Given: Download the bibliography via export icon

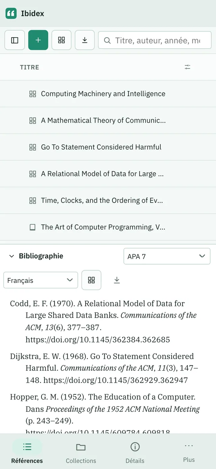Looking at the screenshot, I should 117,280.
